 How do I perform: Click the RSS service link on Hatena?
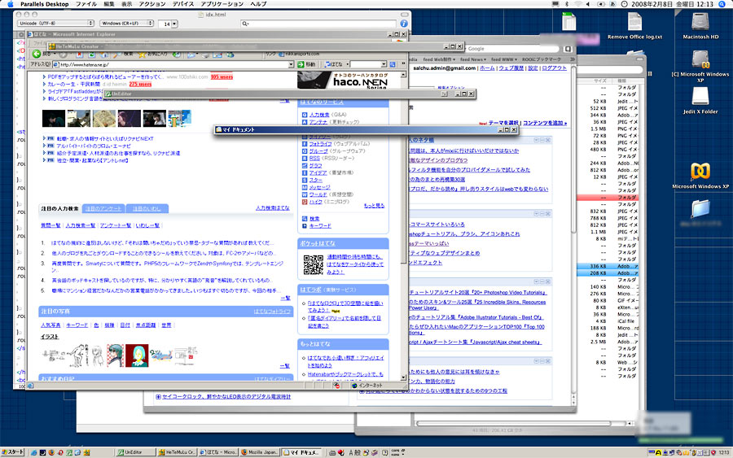coord(314,159)
